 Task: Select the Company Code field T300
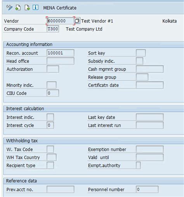point(53,29)
